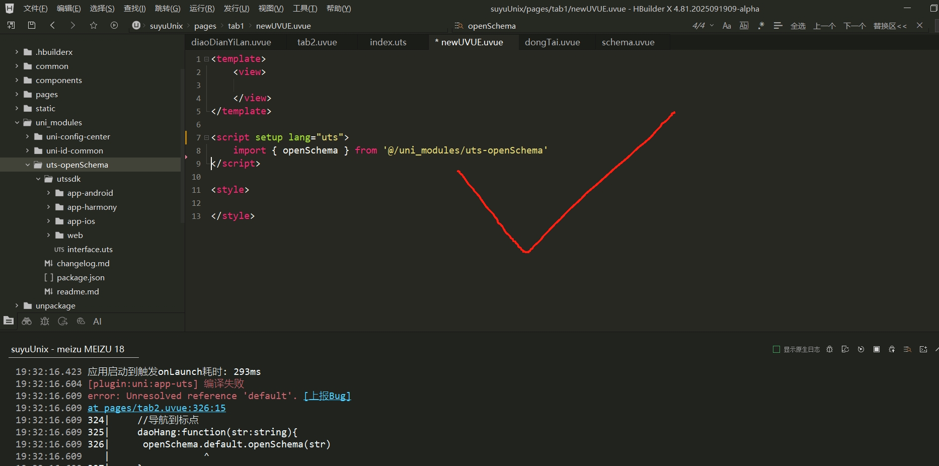Collapse the uts-openSchema folder

pos(28,165)
